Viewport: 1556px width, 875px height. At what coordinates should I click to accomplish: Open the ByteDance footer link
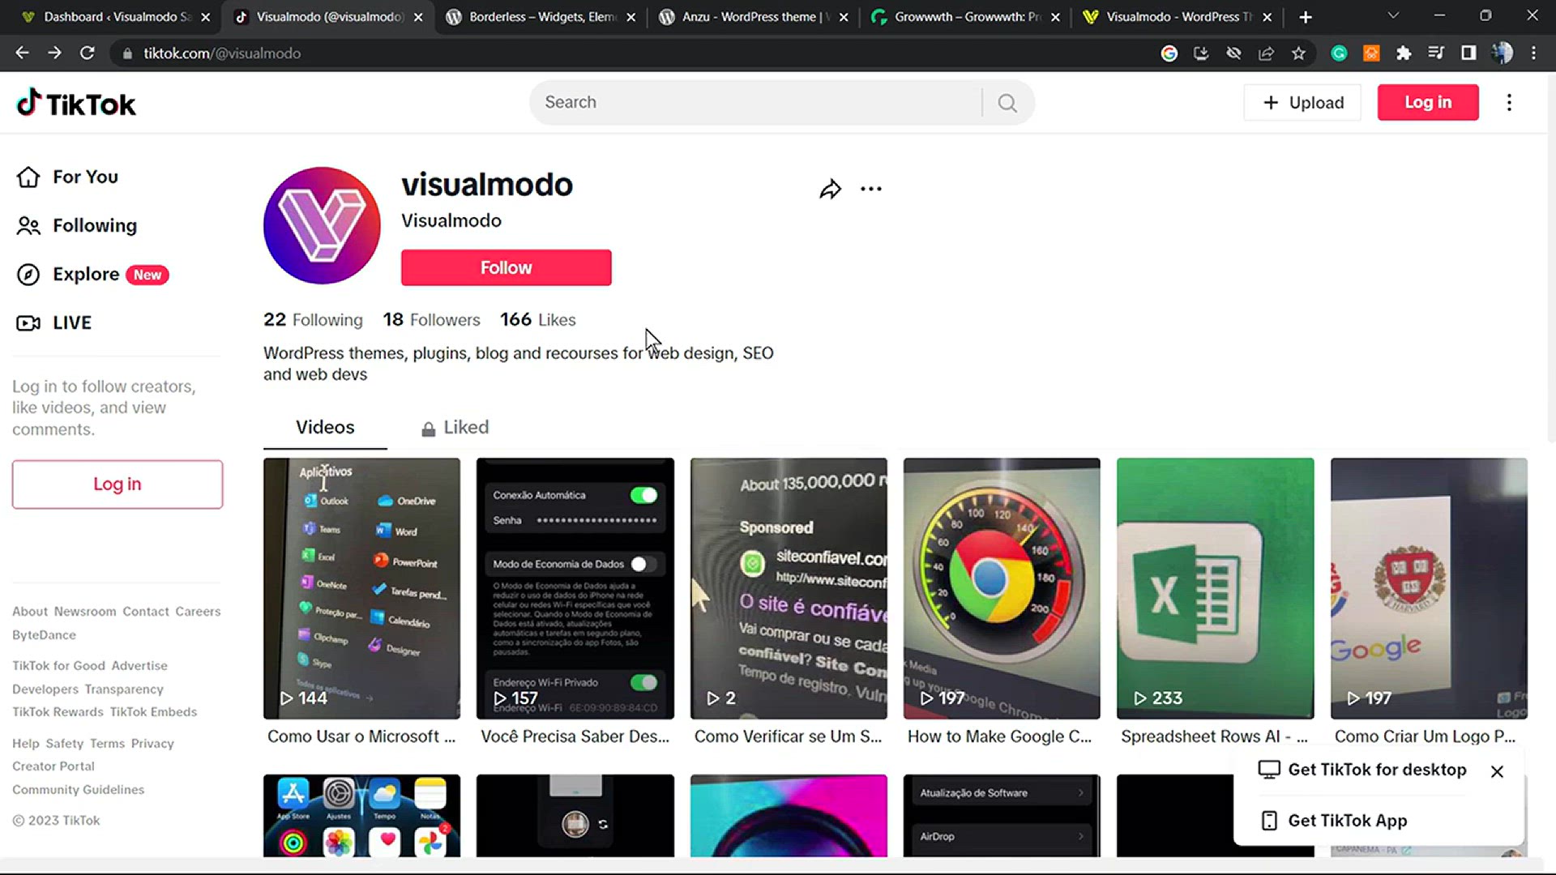tap(44, 635)
